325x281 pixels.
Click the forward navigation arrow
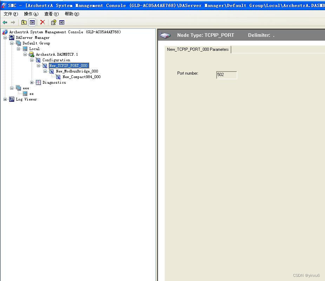[13, 22]
